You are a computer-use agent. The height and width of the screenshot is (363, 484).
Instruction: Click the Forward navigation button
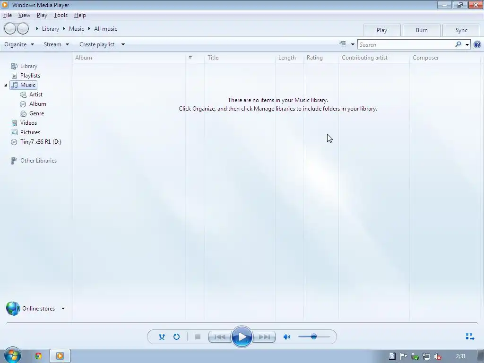[23, 29]
